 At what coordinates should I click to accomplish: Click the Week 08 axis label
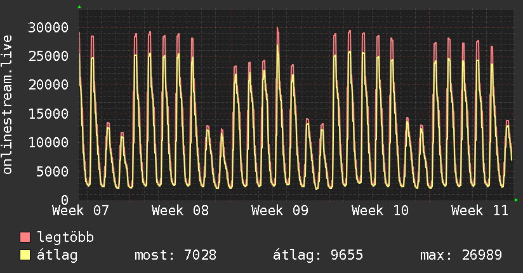(x=180, y=211)
